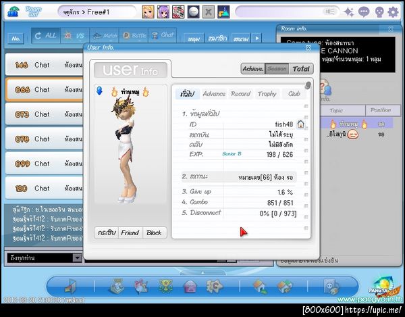Open the ถึงทุกท่าน chat target dropdown
405x317 pixels.
point(77,258)
